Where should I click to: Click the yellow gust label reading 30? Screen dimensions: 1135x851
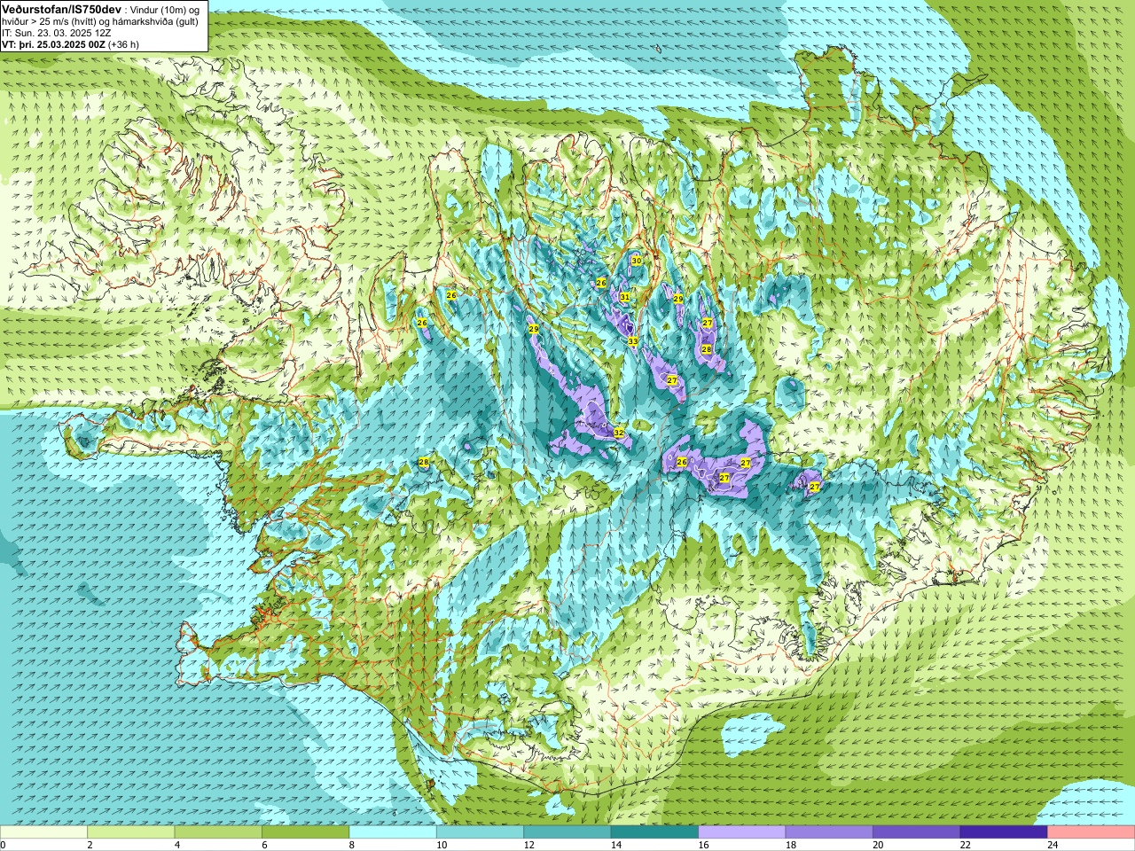[x=637, y=261]
